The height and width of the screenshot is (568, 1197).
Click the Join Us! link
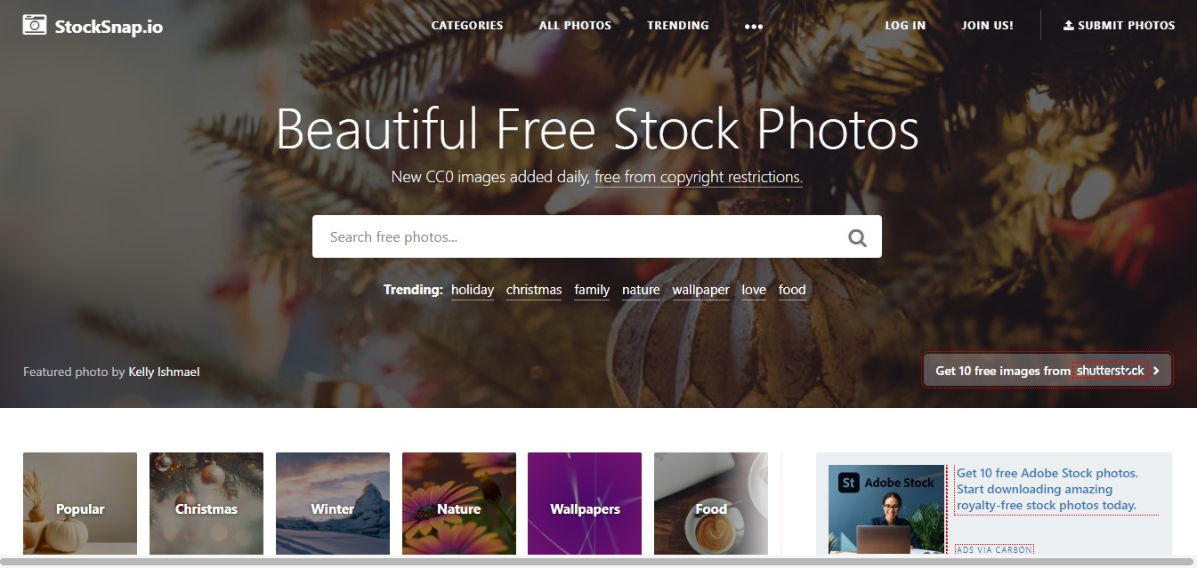pos(988,25)
